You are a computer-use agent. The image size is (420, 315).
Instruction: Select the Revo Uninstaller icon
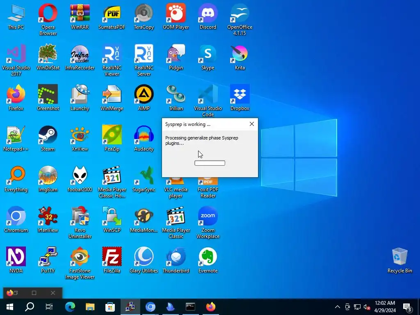click(x=80, y=223)
